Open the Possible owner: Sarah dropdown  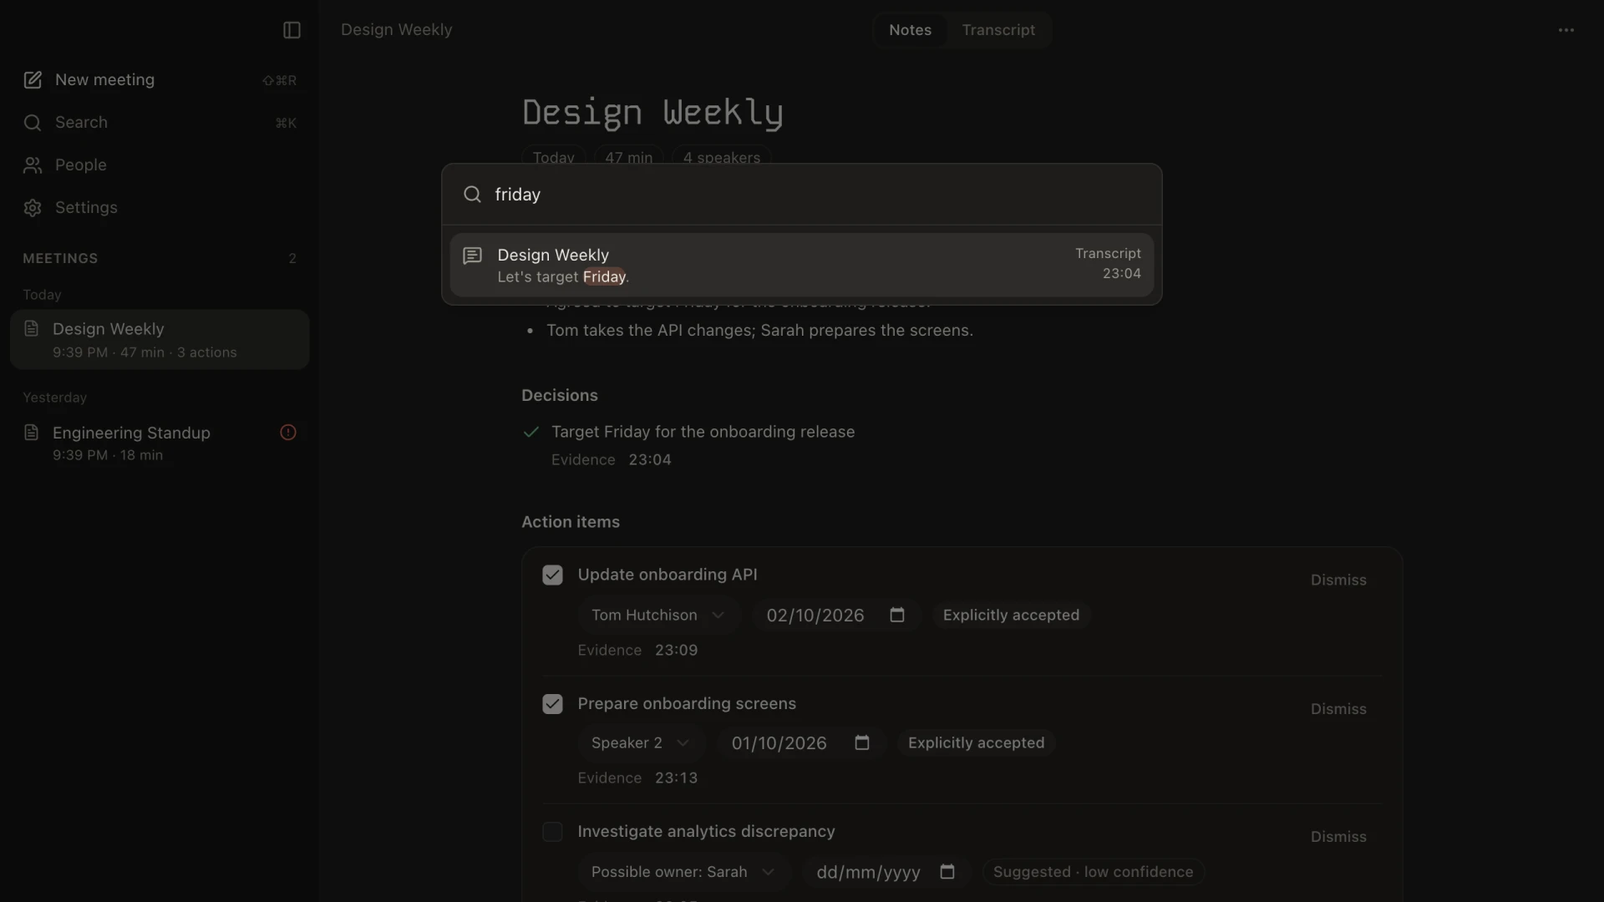point(683,871)
